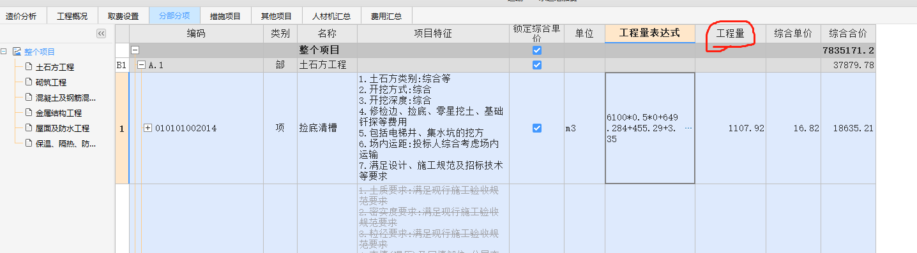The height and width of the screenshot is (253, 917).
Task: Click the document icon beside 屋面及防水工程
Action: click(x=28, y=127)
